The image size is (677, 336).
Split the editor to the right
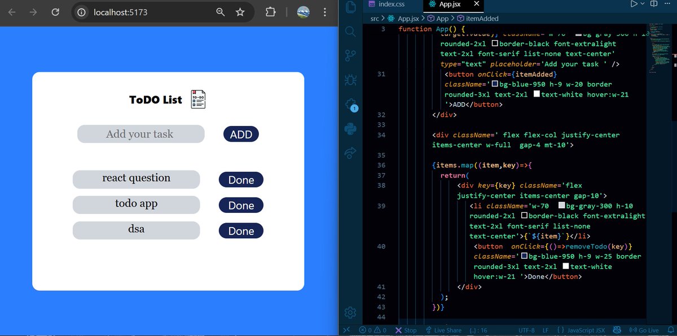[654, 4]
